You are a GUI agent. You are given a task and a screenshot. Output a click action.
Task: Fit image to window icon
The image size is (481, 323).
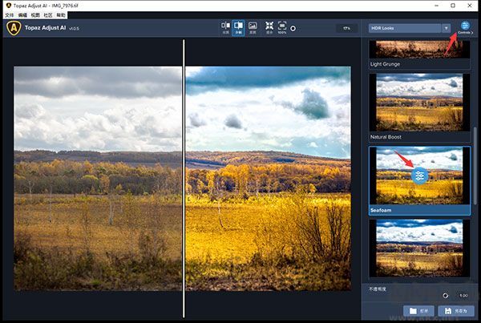tap(269, 28)
